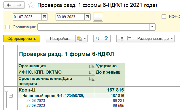Click inside the Организация input field
Image resolution: width=180 pixels, height=110 pixels.
(93, 27)
